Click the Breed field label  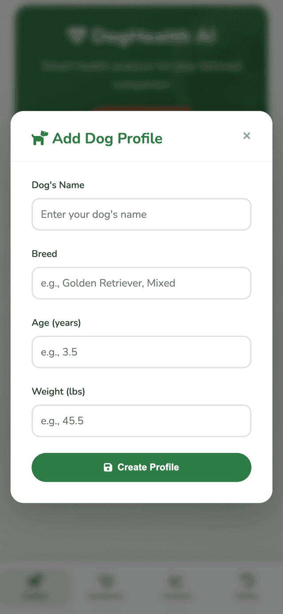click(44, 254)
